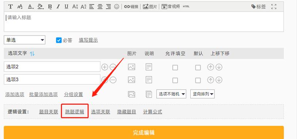
Task: Move 选项2 down
Action: 219,67
